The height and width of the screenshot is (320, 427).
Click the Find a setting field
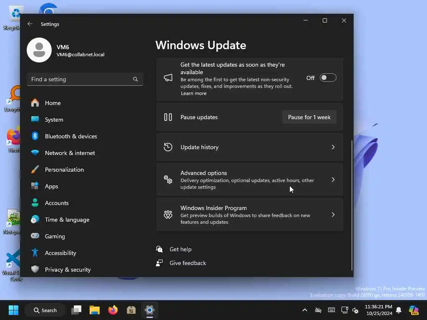tap(85, 79)
